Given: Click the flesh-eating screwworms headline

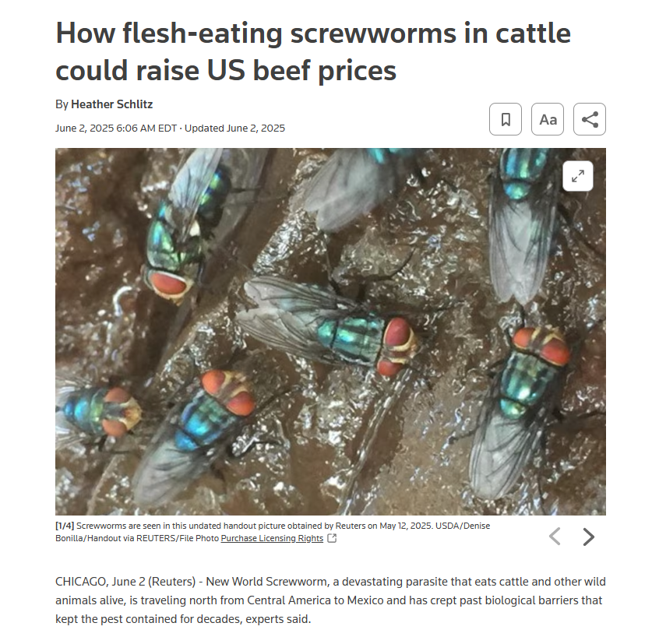Looking at the screenshot, I should click(x=312, y=51).
